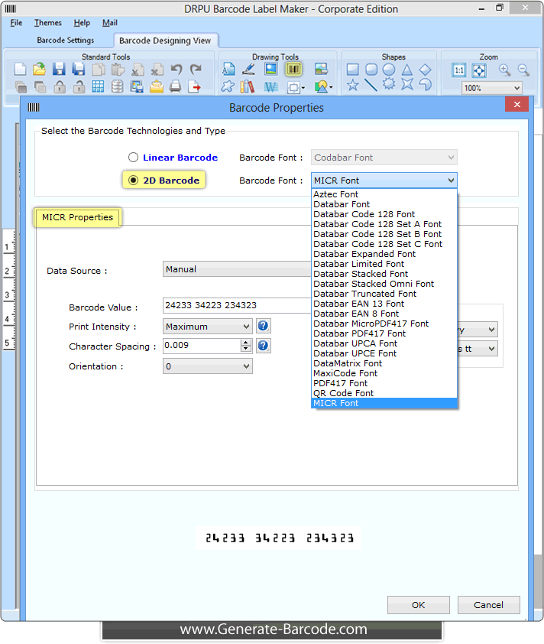Open the Help menu
This screenshot has width=544, height=644.
[x=82, y=23]
